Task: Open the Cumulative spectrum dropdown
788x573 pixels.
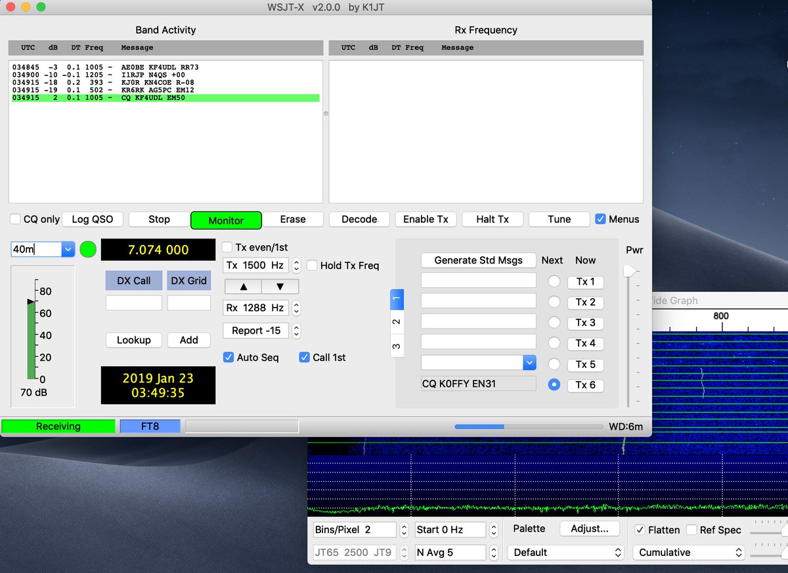Action: point(689,553)
